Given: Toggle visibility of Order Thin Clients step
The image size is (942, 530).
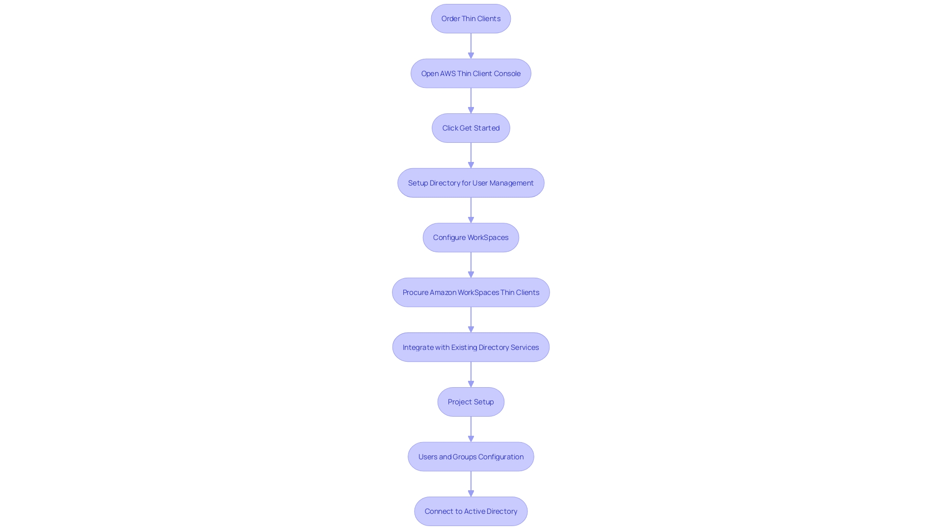Looking at the screenshot, I should coord(471,18).
